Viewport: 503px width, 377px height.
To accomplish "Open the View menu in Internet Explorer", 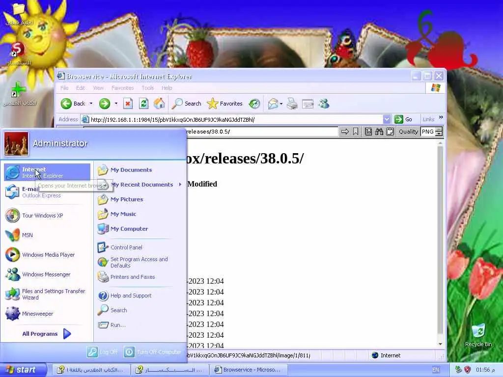I will point(98,88).
